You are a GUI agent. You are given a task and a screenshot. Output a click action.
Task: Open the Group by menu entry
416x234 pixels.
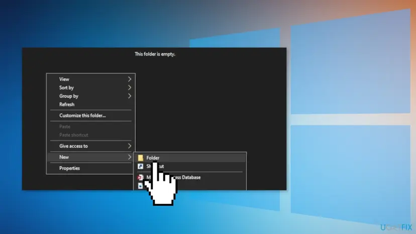pos(91,96)
